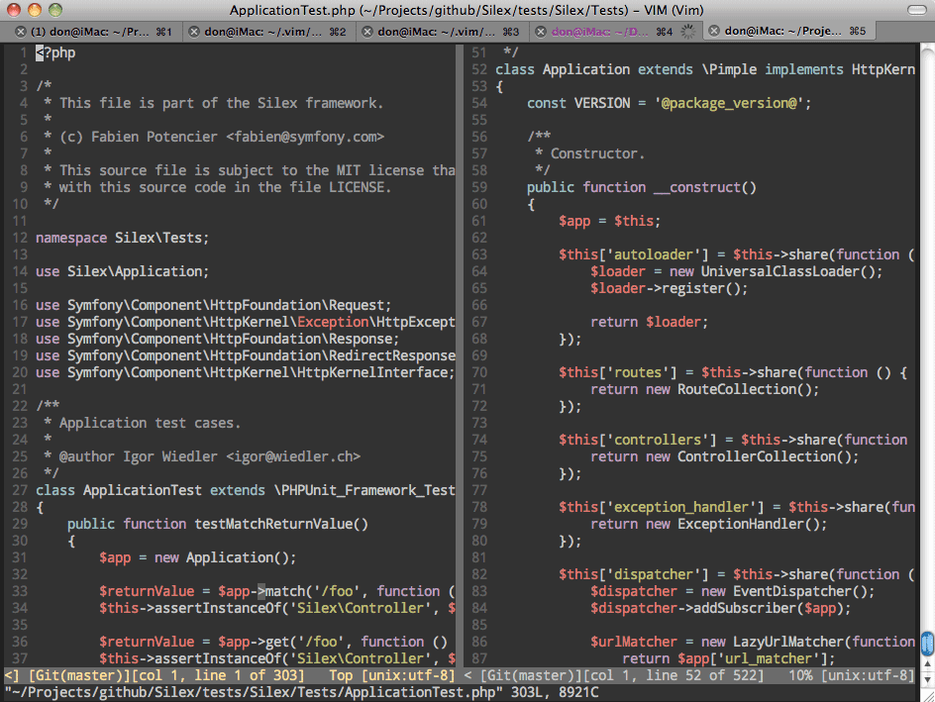Click 'HttpKernelInterface;' on line 20
This screenshot has width=935, height=702.
[375, 373]
